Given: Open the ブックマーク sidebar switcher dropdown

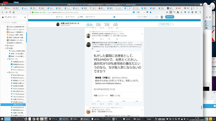Looking at the screenshot, I should [10, 17].
